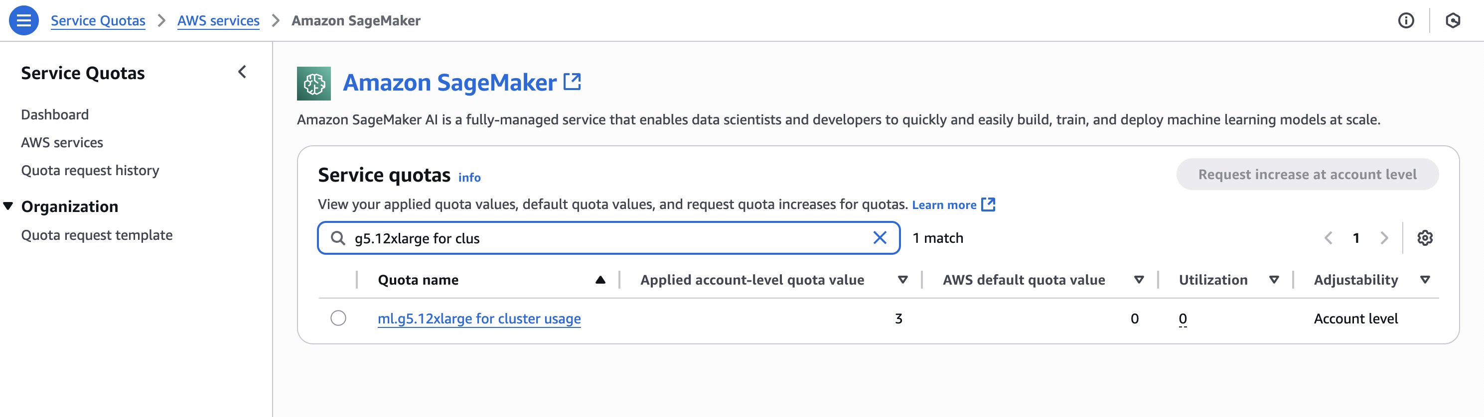The height and width of the screenshot is (417, 1484).
Task: Open external link icon beside Amazon SageMaker
Action: tap(572, 82)
